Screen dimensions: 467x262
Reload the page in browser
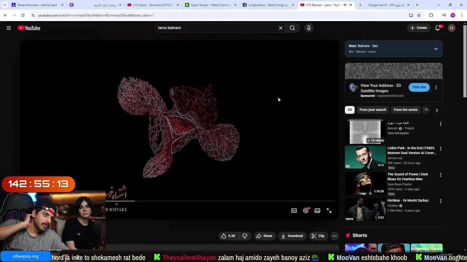coord(23,15)
